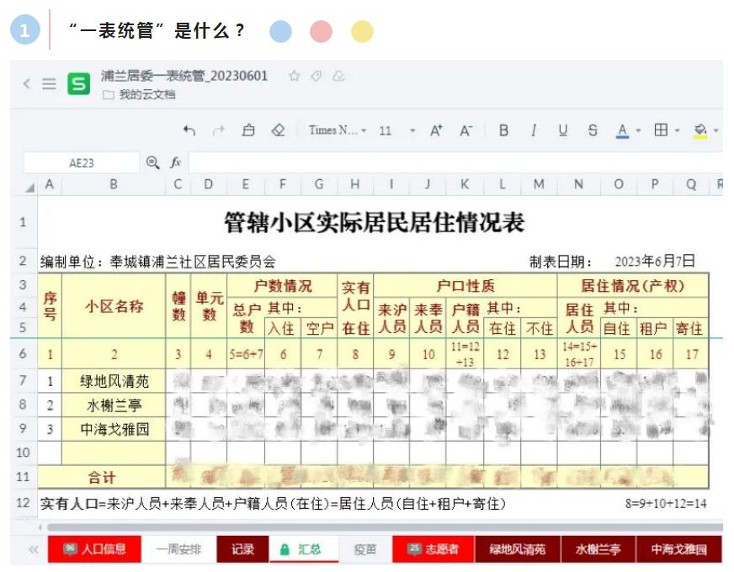Click the tag icon beside the title

tap(316, 76)
